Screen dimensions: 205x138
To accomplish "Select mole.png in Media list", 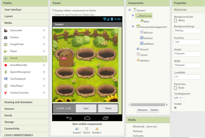I will (x=138, y=136).
